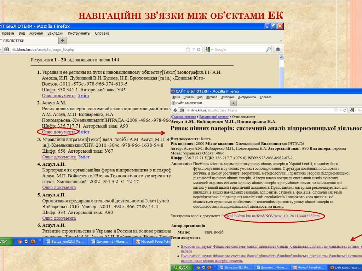Click the back window's address bar URL

(x=43, y=49)
